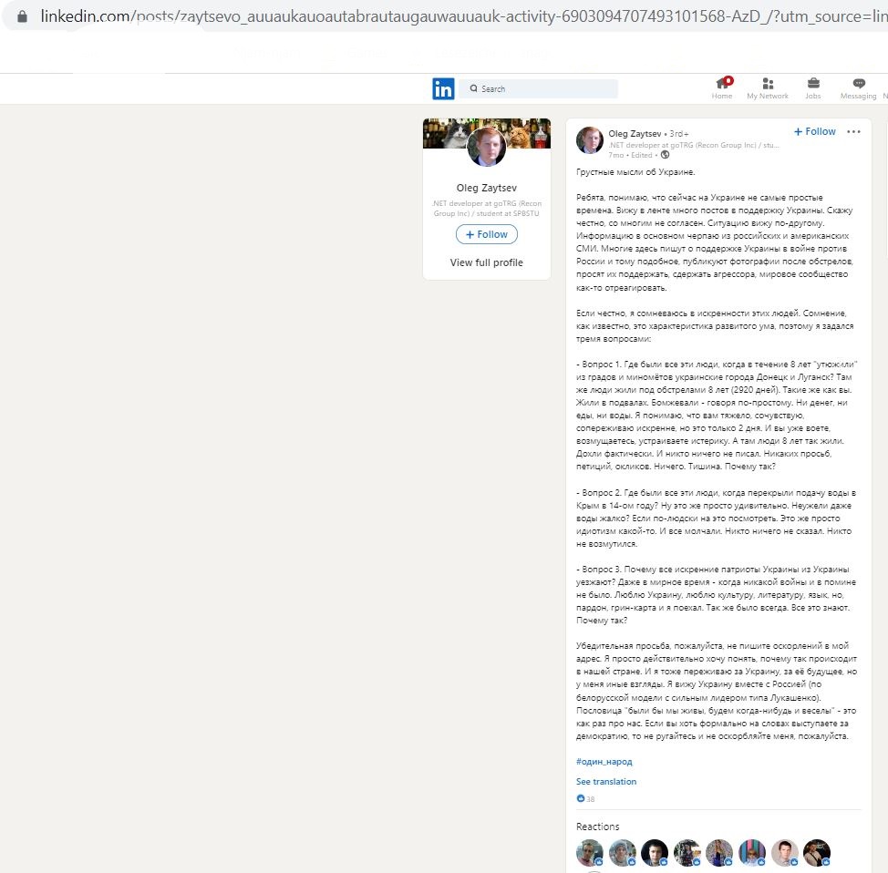Open View full profile link
The width and height of the screenshot is (888, 873).
point(487,262)
